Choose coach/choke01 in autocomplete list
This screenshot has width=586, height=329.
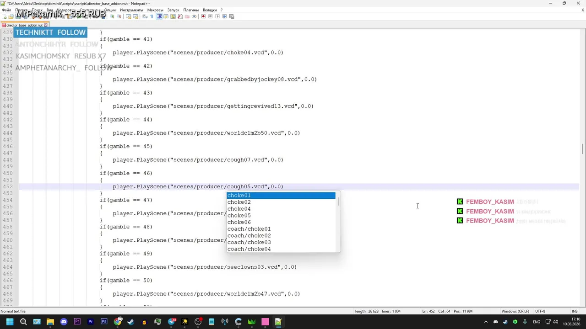pos(281,229)
